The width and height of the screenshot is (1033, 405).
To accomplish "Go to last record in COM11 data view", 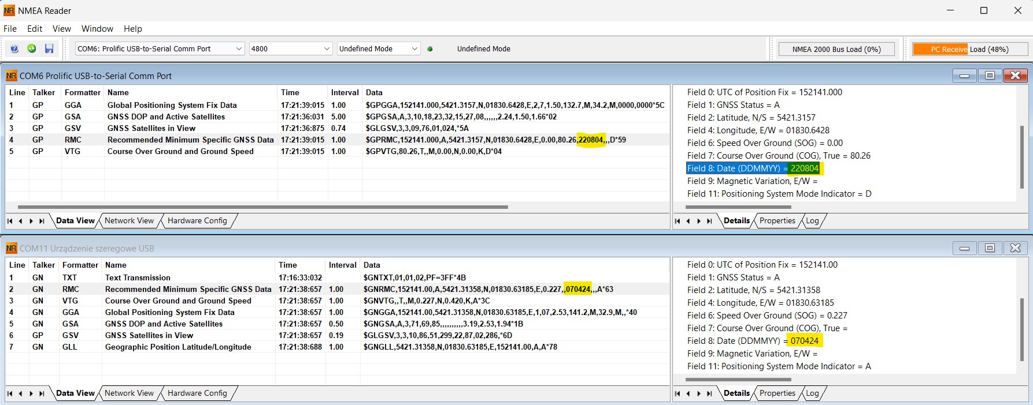I will pyautogui.click(x=42, y=393).
